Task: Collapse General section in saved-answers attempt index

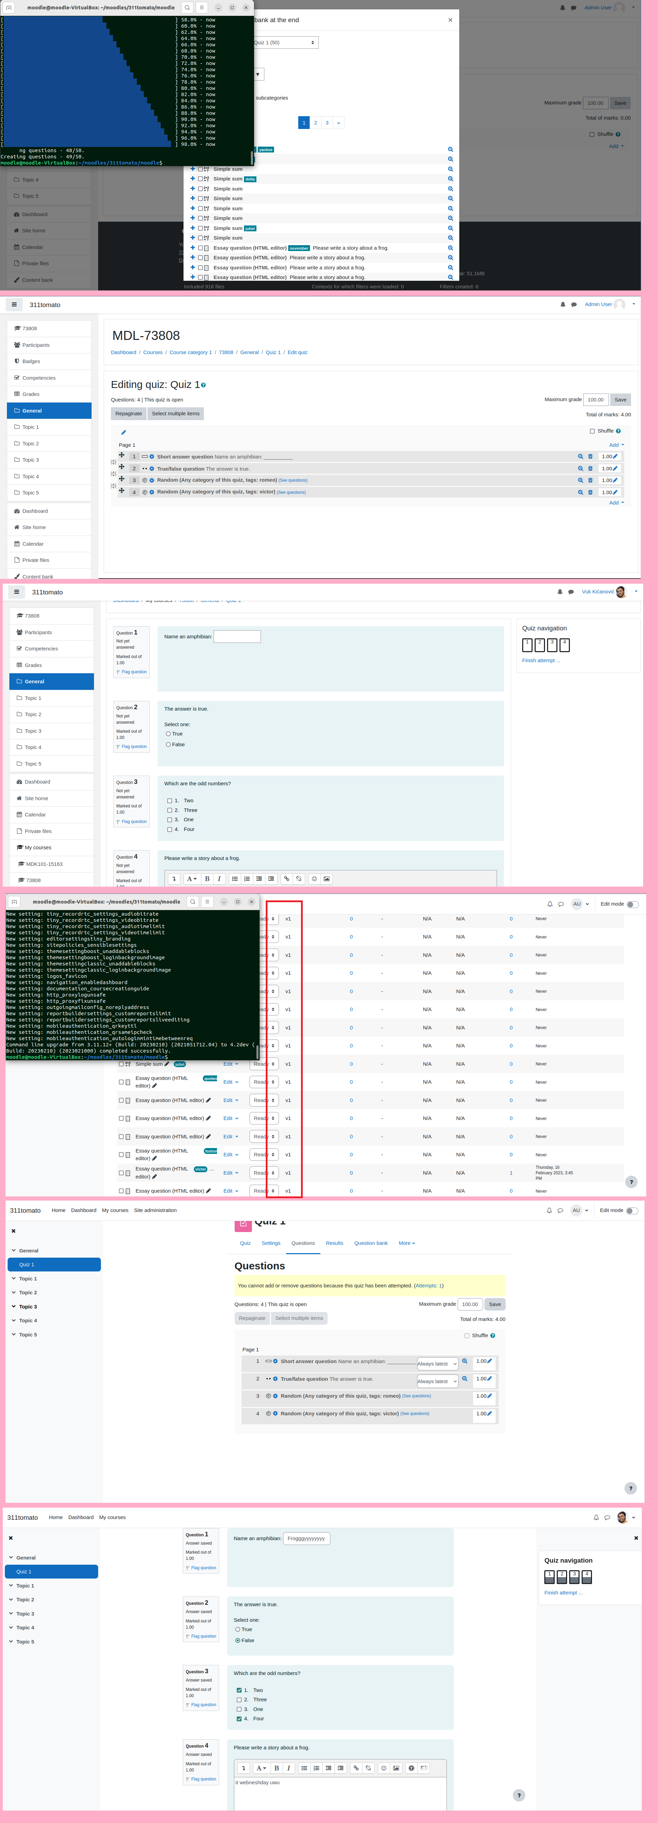Action: coord(11,1558)
